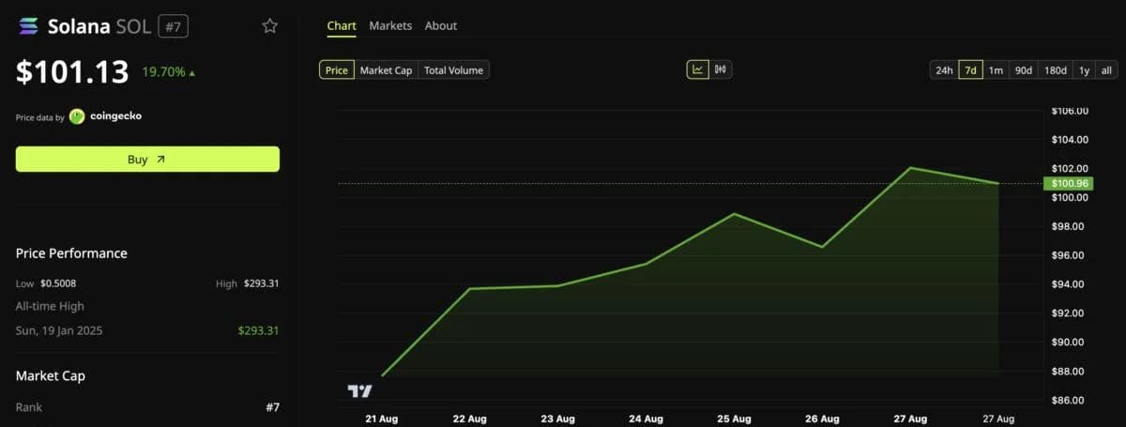
Task: Click the Solana SOL title text
Action: (99, 26)
